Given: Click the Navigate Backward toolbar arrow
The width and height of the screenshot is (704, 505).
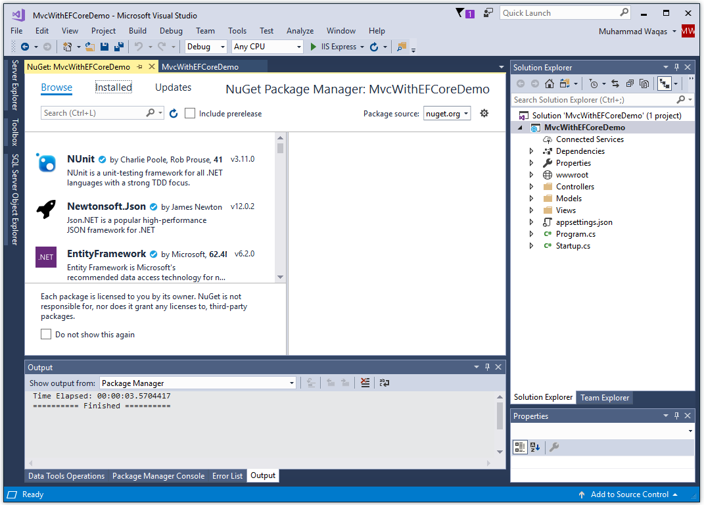Looking at the screenshot, I should tap(25, 47).
